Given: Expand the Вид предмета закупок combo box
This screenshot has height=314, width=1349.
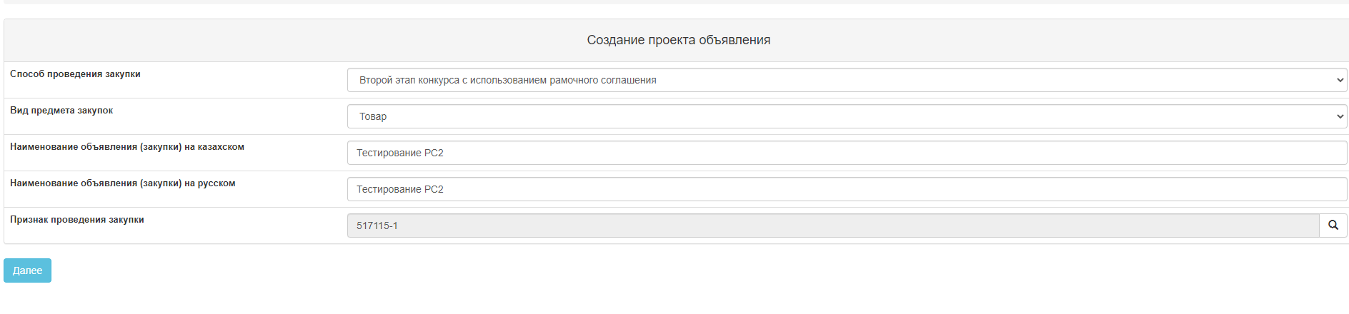Looking at the screenshot, I should click(847, 116).
